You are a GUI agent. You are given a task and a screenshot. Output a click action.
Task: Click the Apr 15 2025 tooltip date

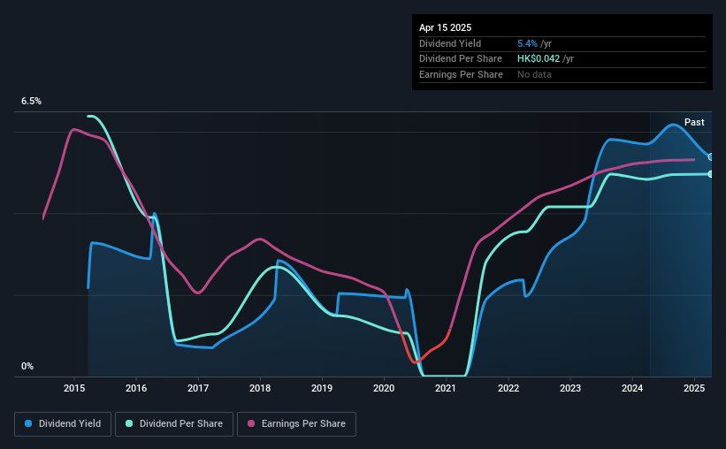tap(445, 27)
